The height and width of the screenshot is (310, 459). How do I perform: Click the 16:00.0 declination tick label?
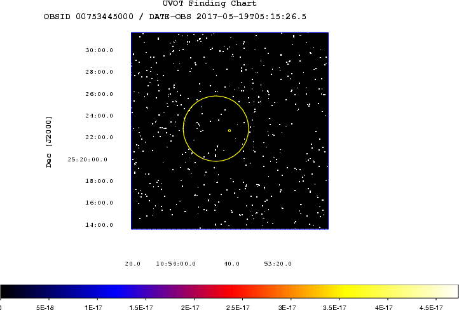pyautogui.click(x=99, y=203)
